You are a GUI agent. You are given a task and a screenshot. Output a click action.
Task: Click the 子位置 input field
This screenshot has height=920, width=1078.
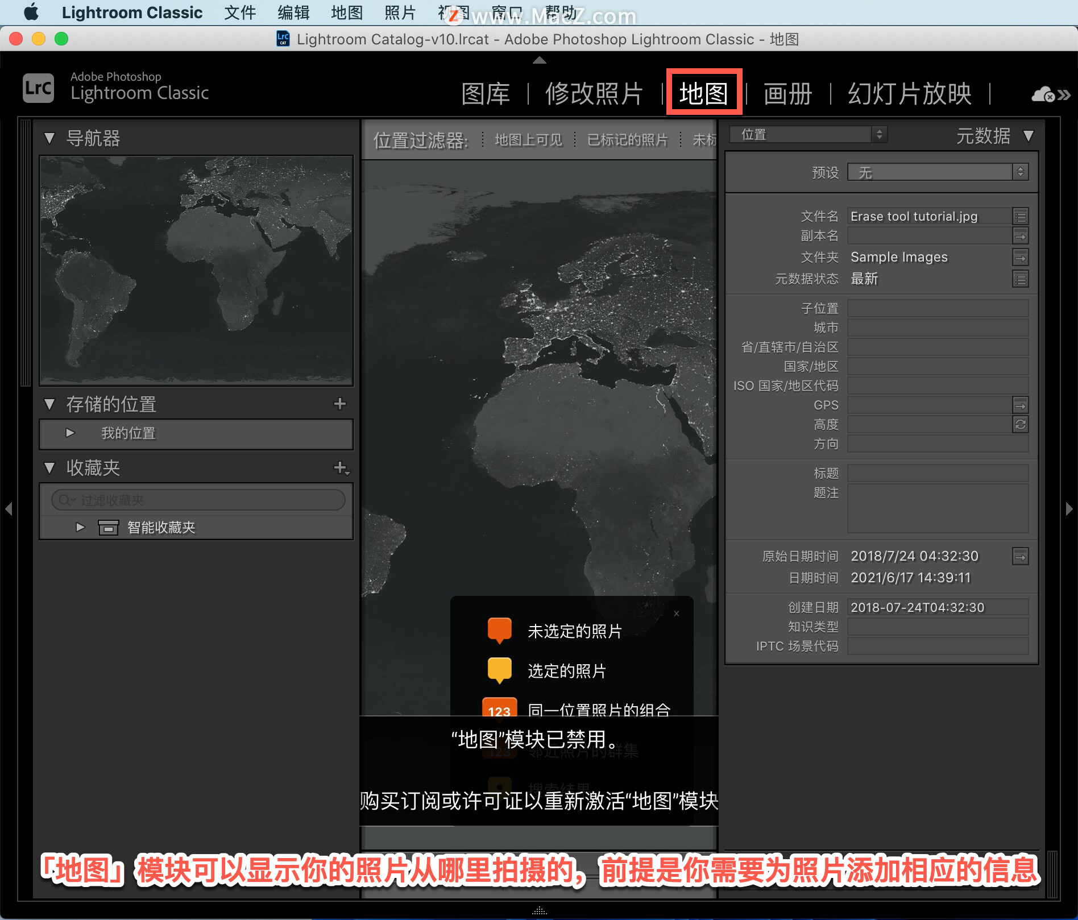tap(938, 308)
